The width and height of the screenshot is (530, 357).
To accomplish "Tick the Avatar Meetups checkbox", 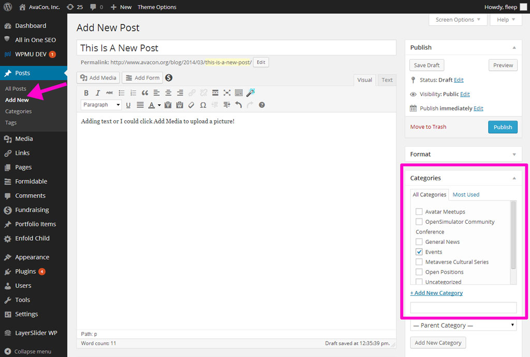I will tap(419, 212).
